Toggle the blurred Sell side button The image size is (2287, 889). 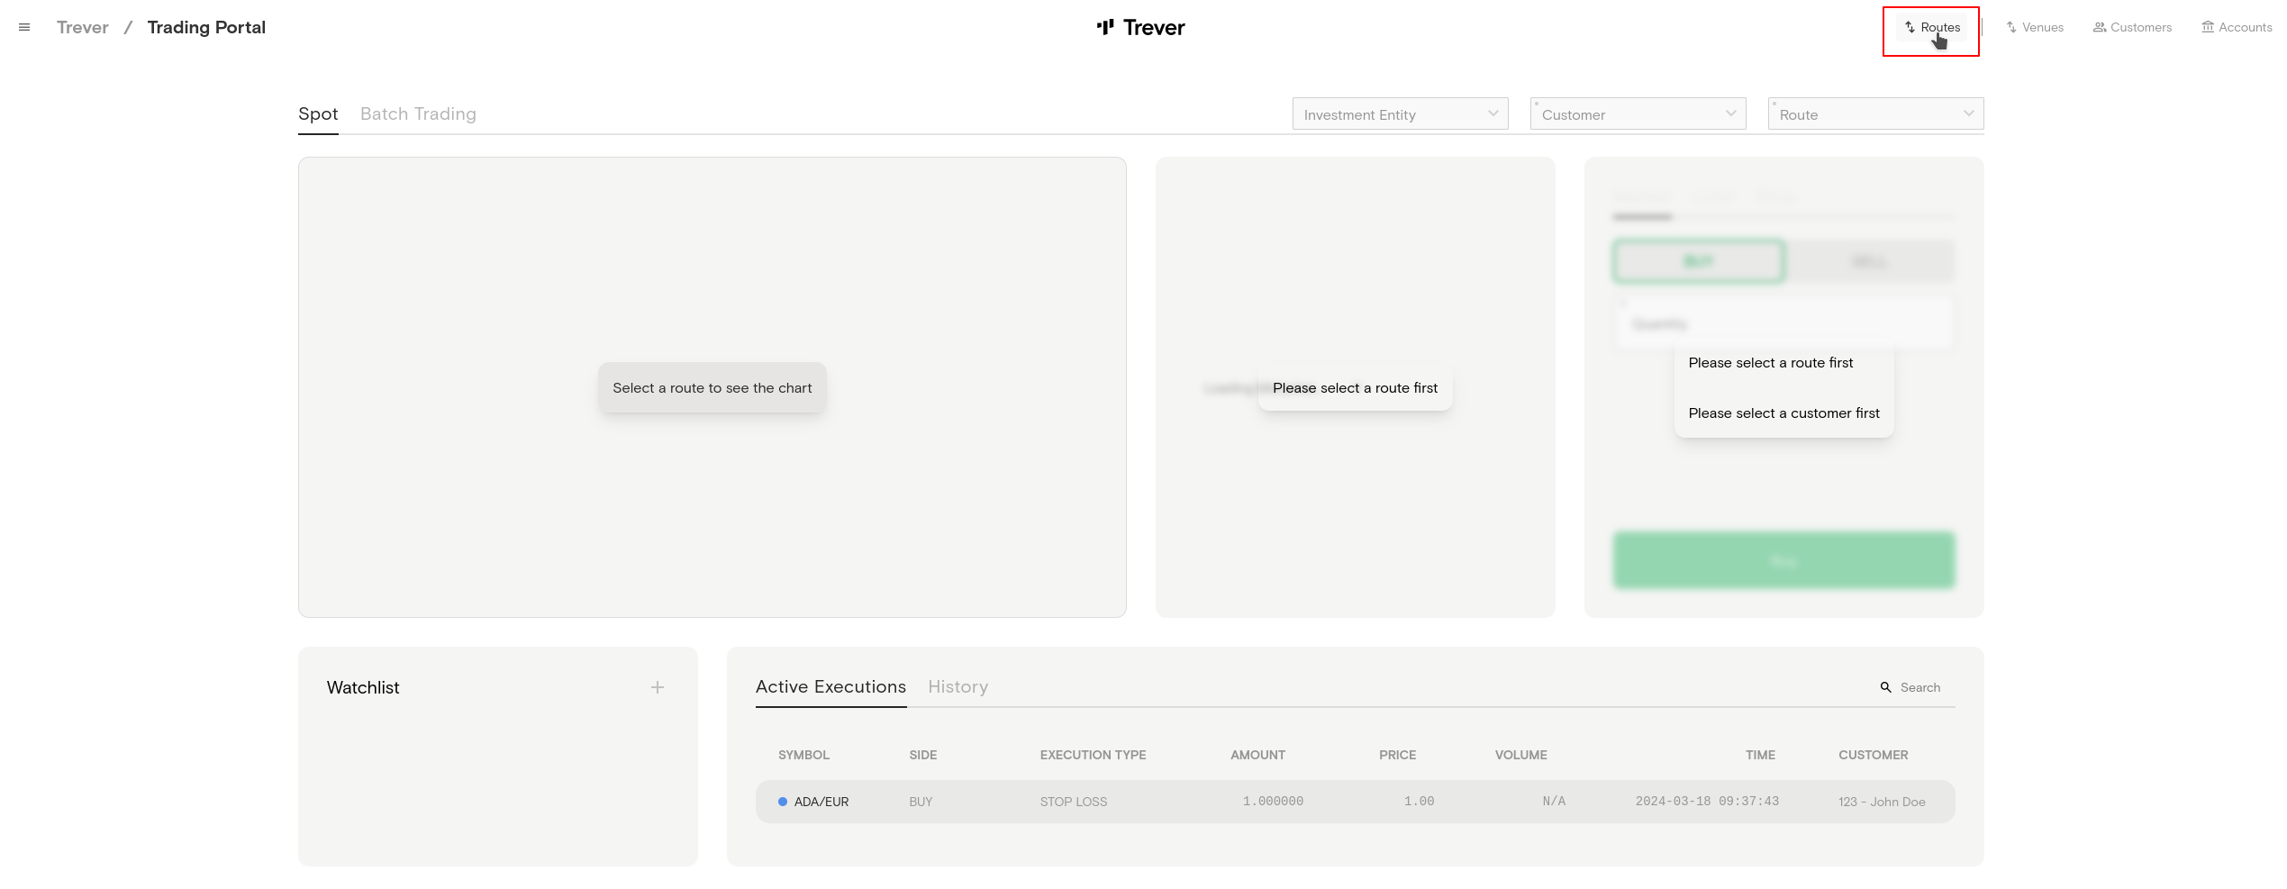coord(1869,261)
